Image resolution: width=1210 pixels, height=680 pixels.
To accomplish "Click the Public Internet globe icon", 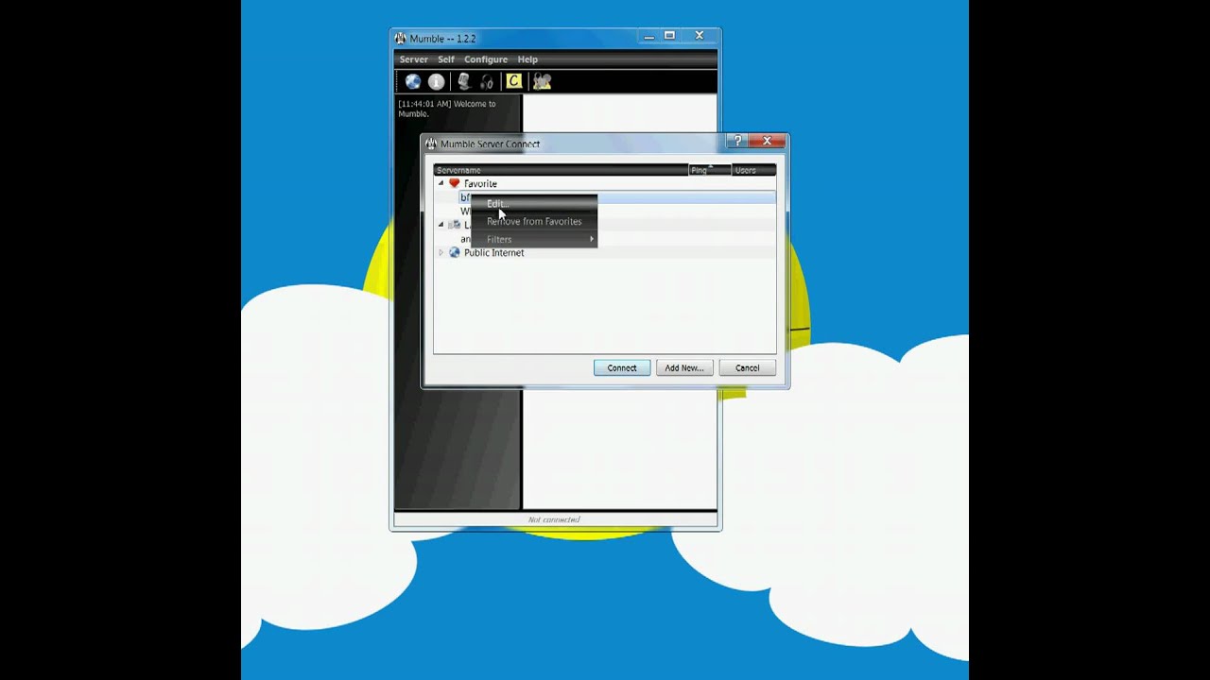I will click(x=454, y=252).
